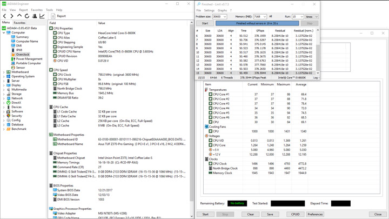Click the AIDA64 Forward navigation arrow
The width and height of the screenshot is (389, 219).
(x=12, y=16)
